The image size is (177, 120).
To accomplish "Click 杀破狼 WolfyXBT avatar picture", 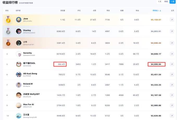I will pos(19,95).
